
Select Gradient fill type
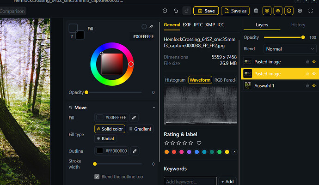click(141, 129)
